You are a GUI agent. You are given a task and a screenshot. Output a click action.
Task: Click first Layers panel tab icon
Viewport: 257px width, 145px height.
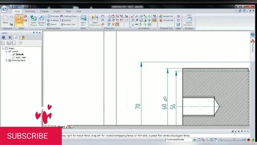(4, 37)
